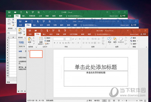
Task: Click Clear formatting icon in PowerPoint font group
Action: (80, 39)
